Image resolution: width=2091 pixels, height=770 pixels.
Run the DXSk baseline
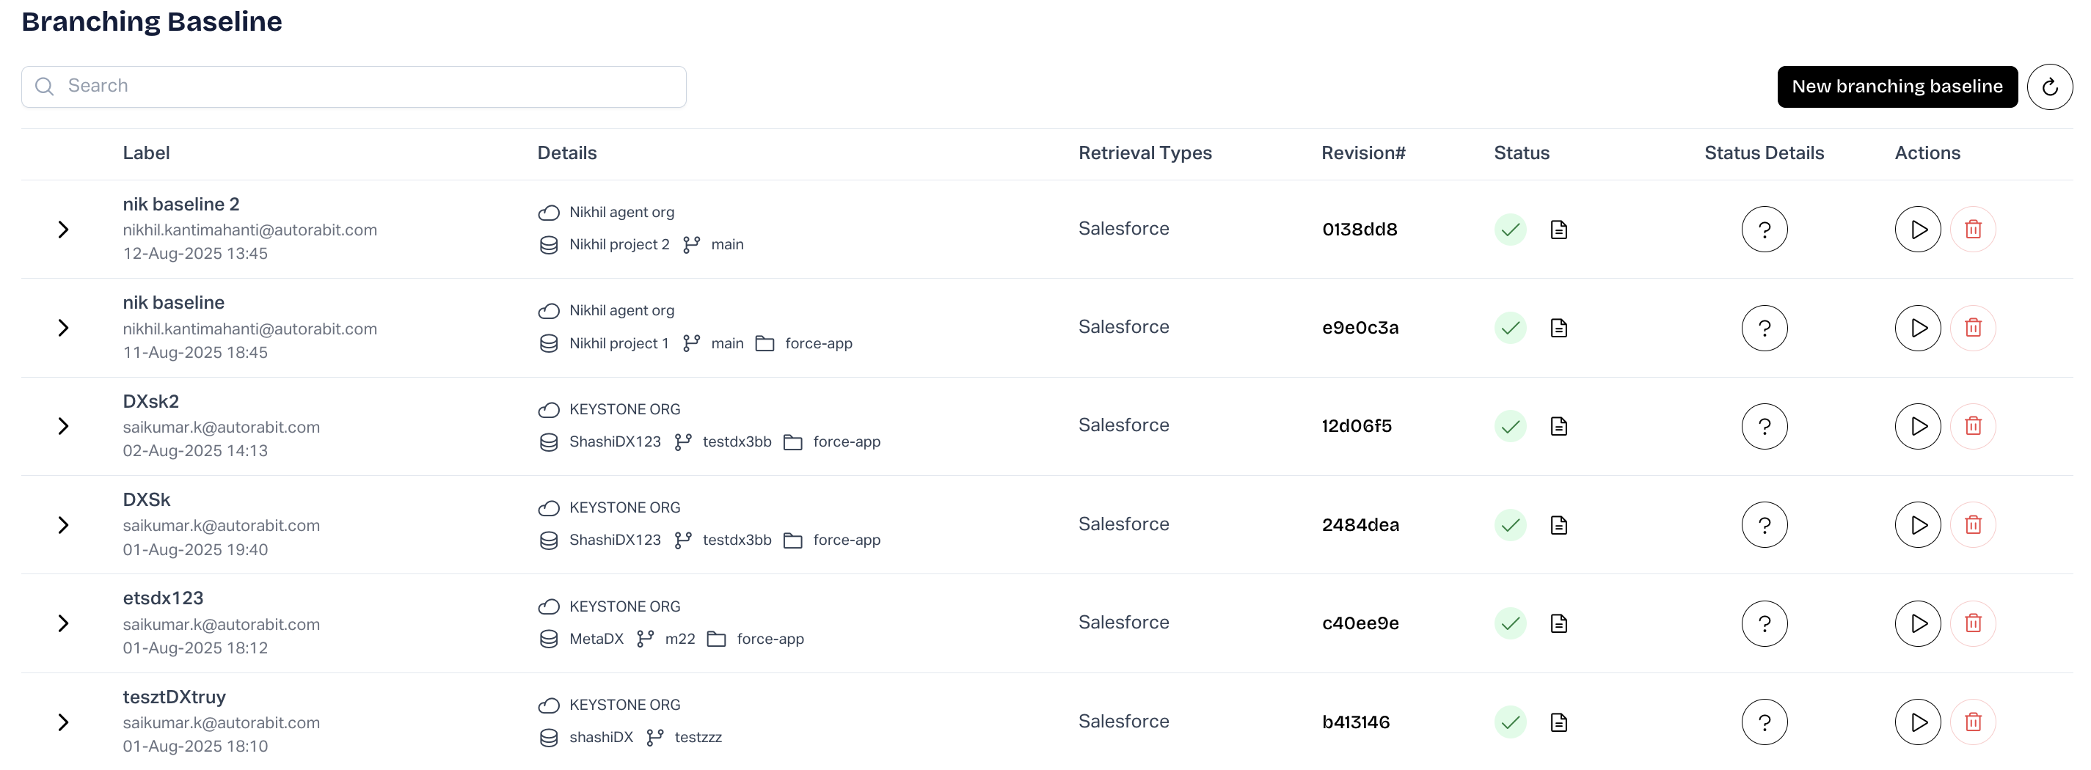[x=1917, y=525]
